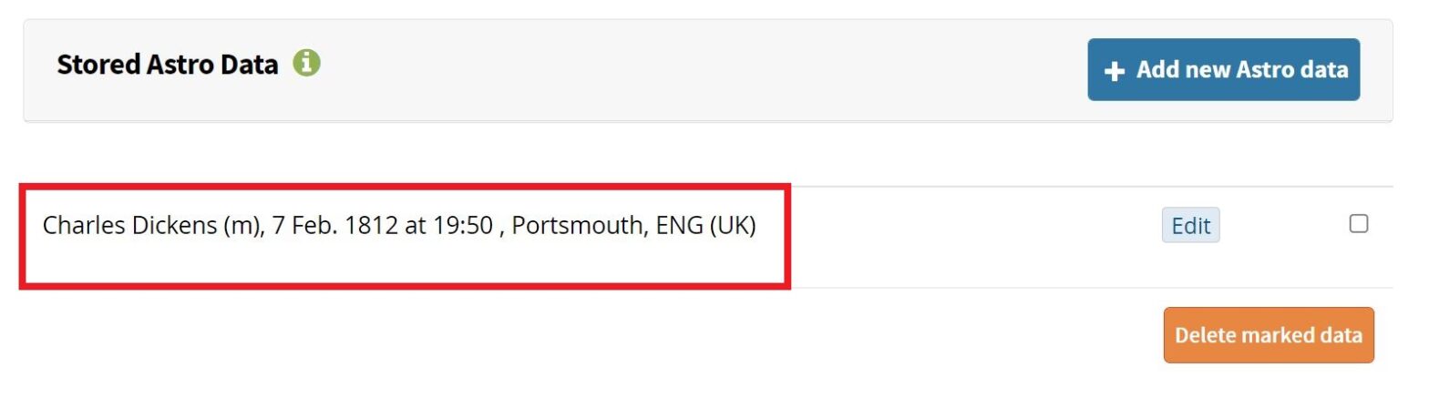Tick the checkbox for the Charles Dickens entry
The height and width of the screenshot is (398, 1429).
tap(1358, 224)
